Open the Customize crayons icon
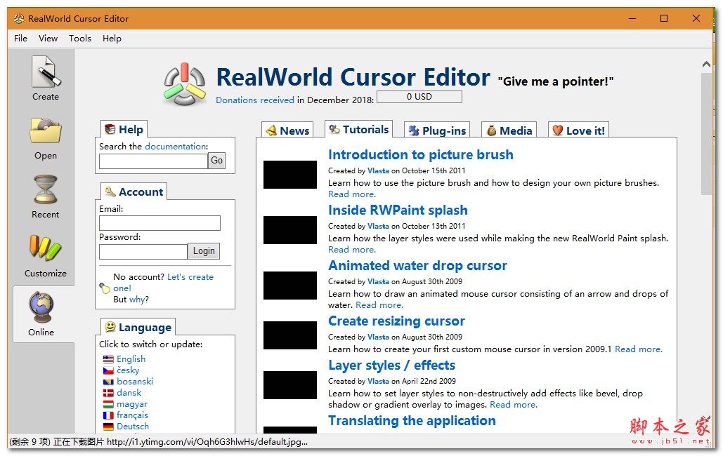This screenshot has height=456, width=723. pyautogui.click(x=45, y=250)
